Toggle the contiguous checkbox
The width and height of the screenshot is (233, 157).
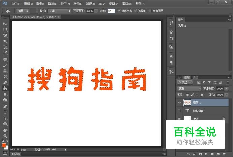tap(136, 11)
